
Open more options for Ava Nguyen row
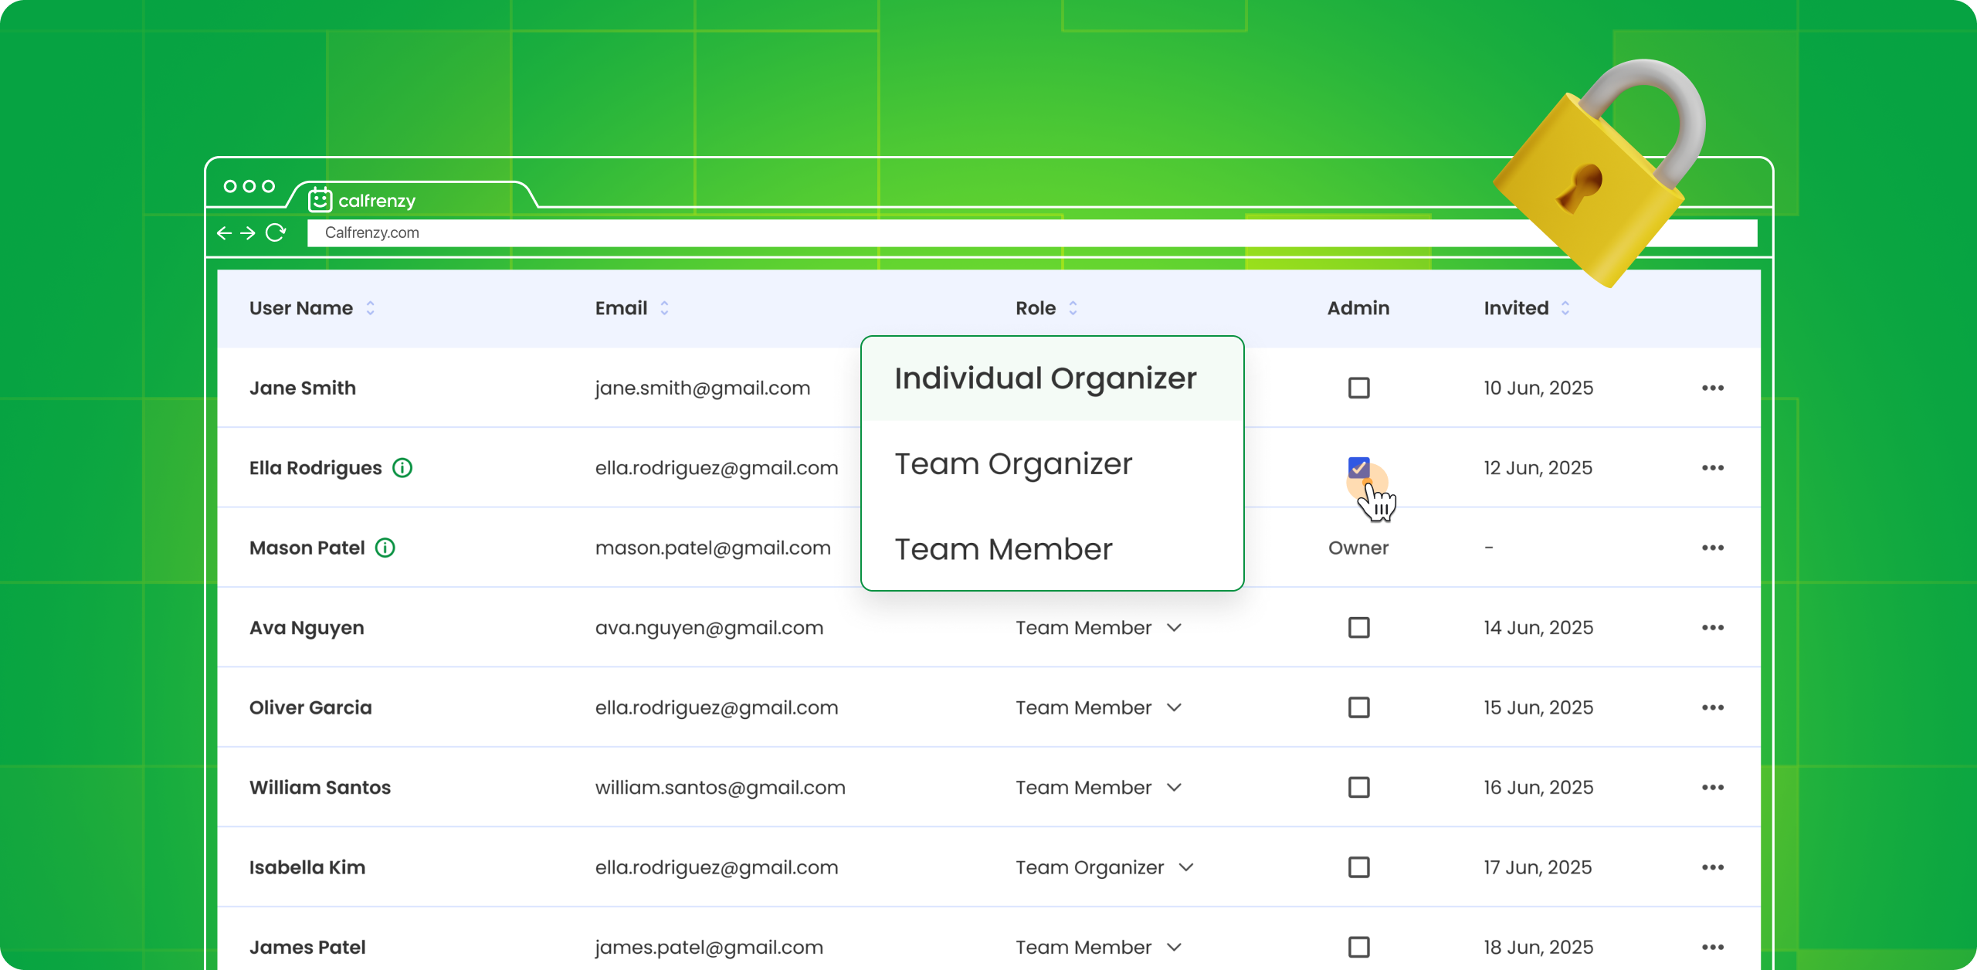tap(1712, 628)
